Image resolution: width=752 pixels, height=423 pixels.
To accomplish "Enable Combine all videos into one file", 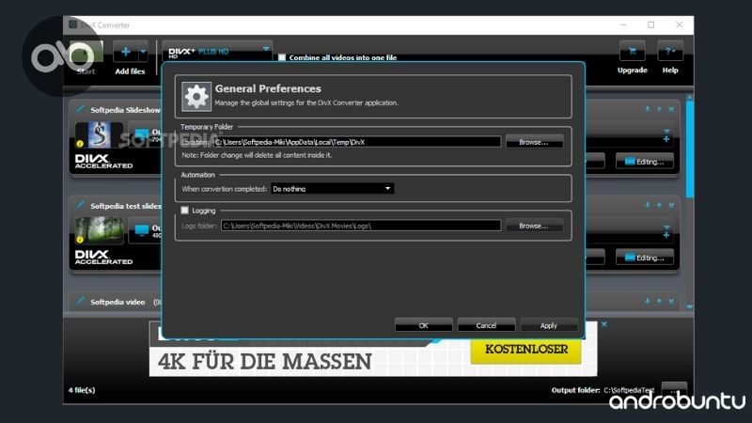I will [282, 57].
